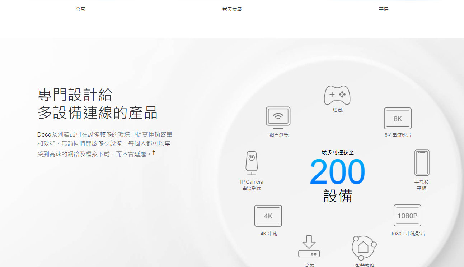This screenshot has height=267, width=464.
Task: Click the paragraph beginning with Deco系列產品
Action: click(x=105, y=144)
